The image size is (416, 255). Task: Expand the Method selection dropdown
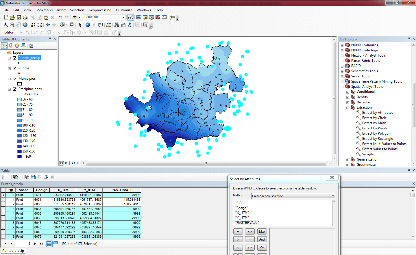[333, 196]
